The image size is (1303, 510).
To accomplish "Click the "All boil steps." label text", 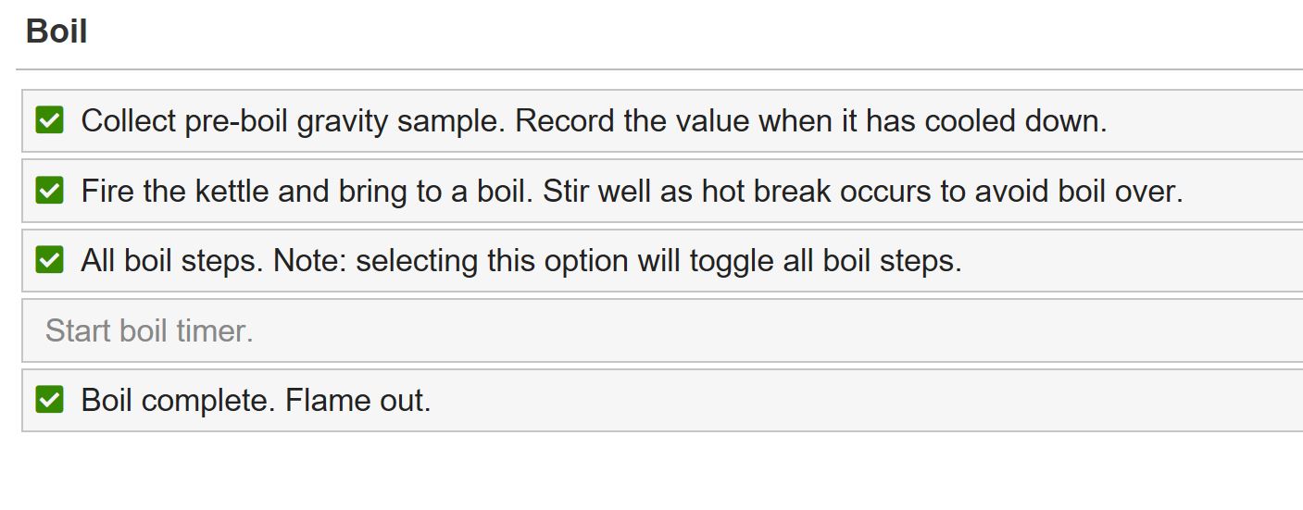I will pyautogui.click(x=172, y=261).
